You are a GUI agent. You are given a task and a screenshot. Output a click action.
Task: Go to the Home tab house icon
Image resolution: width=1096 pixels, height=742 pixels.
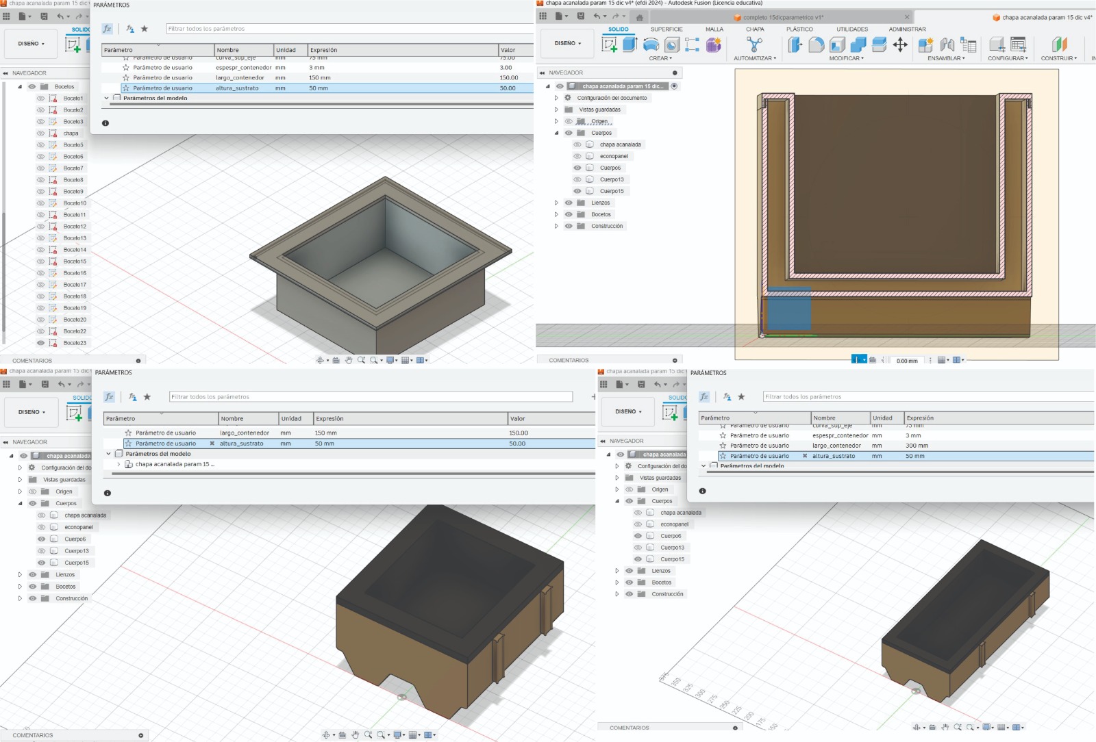click(x=640, y=17)
